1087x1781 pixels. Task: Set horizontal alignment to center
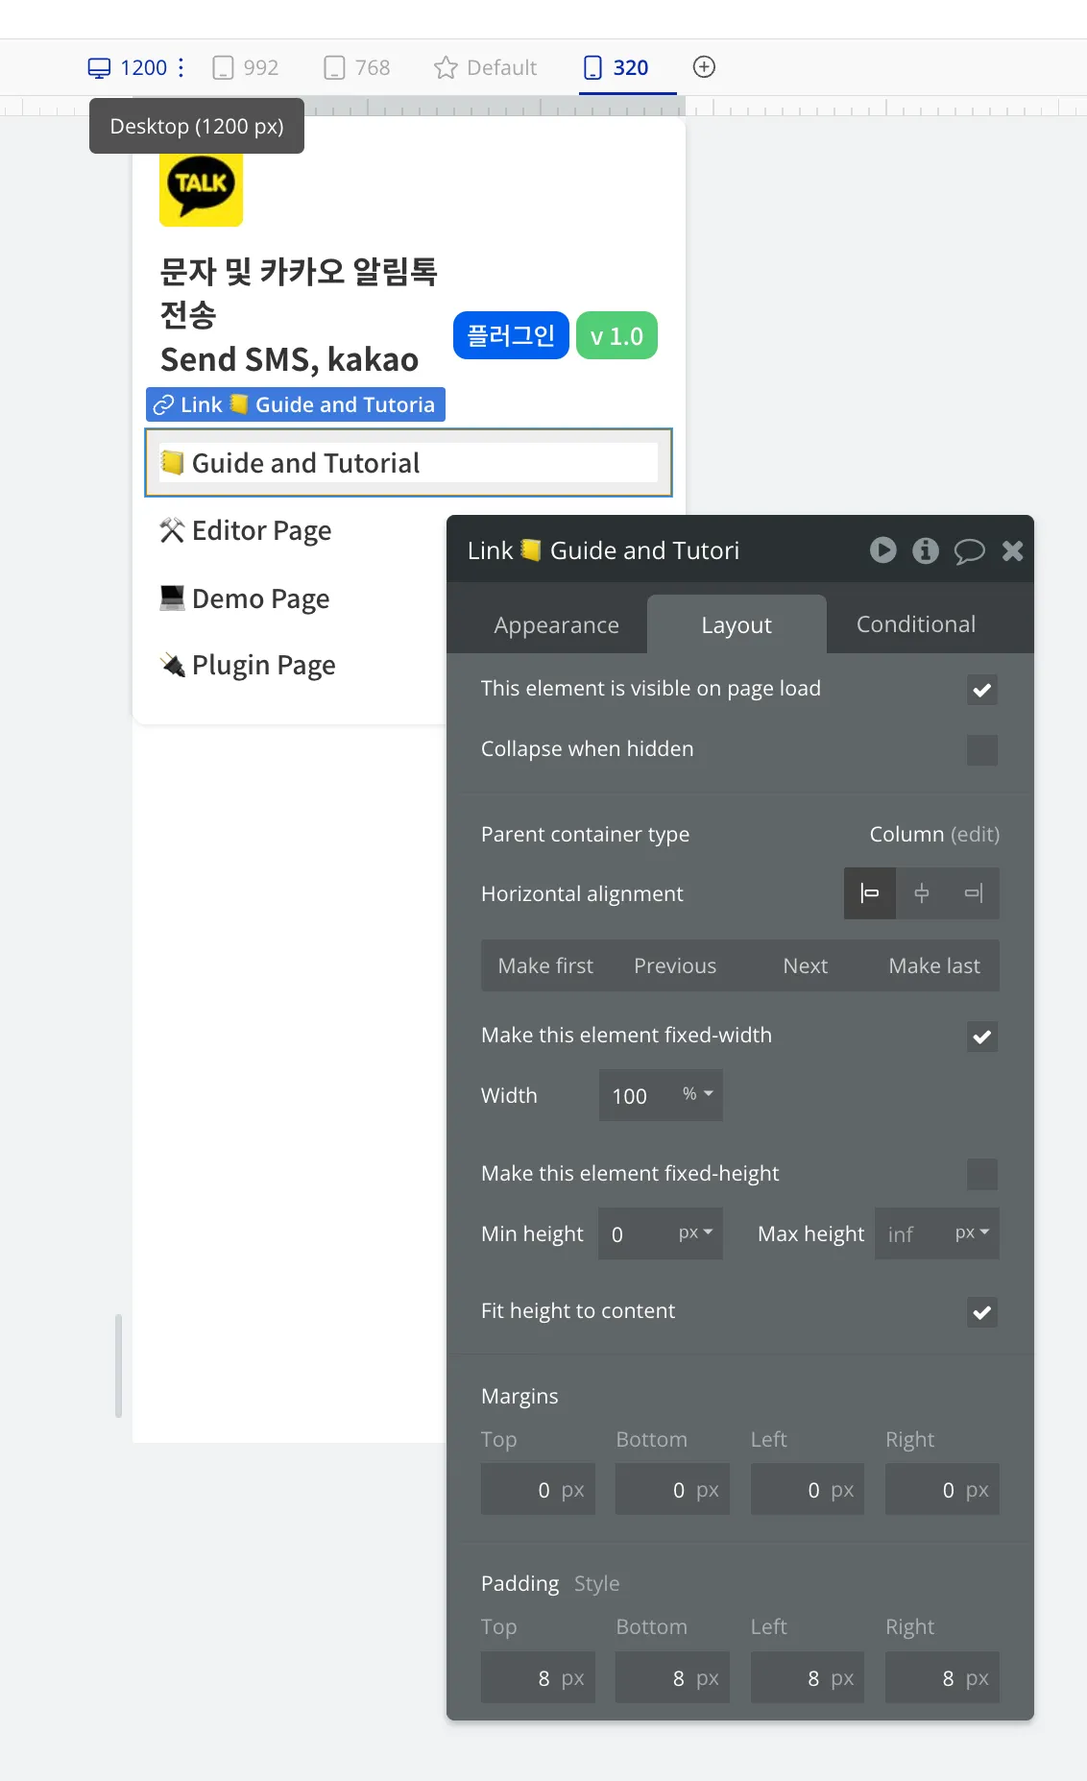tap(922, 893)
